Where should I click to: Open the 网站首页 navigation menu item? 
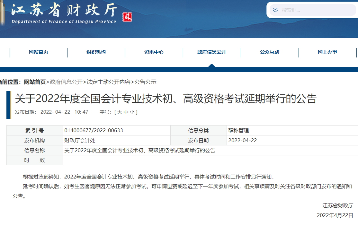[38, 52]
